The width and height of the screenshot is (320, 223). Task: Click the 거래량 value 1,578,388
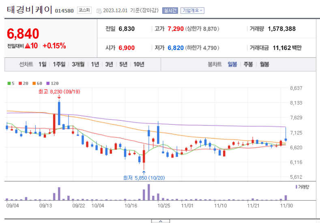click(x=281, y=29)
